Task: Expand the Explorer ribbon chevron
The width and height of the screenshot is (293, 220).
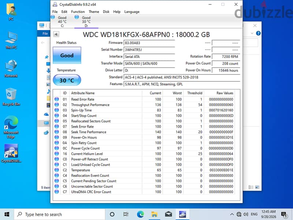Action: 252,33
